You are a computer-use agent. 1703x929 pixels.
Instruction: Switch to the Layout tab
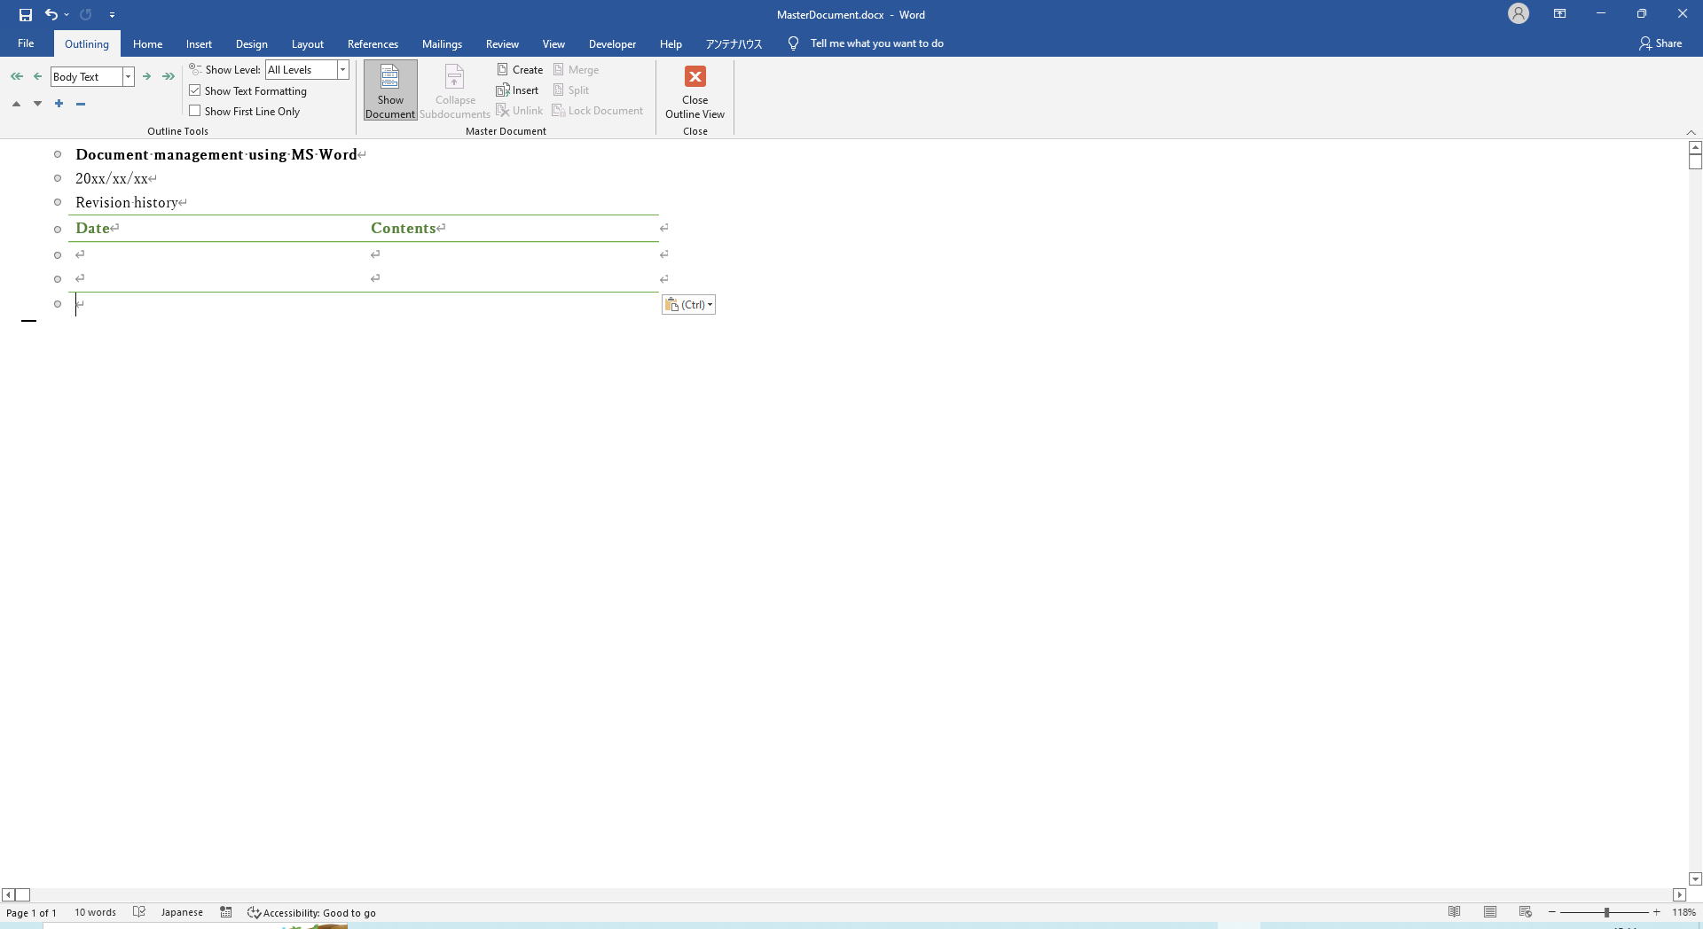308,44
